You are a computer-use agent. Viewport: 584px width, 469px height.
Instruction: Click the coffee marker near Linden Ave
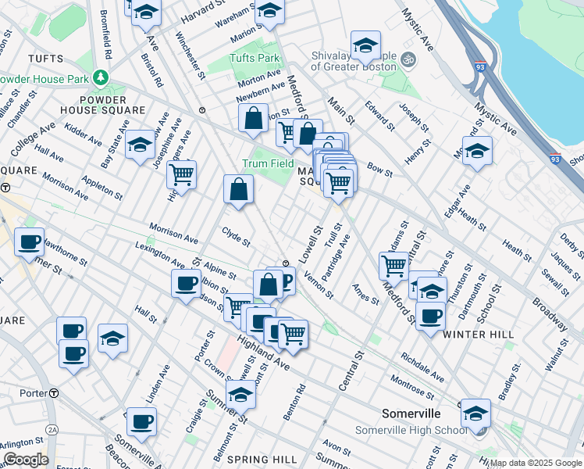coord(141,423)
